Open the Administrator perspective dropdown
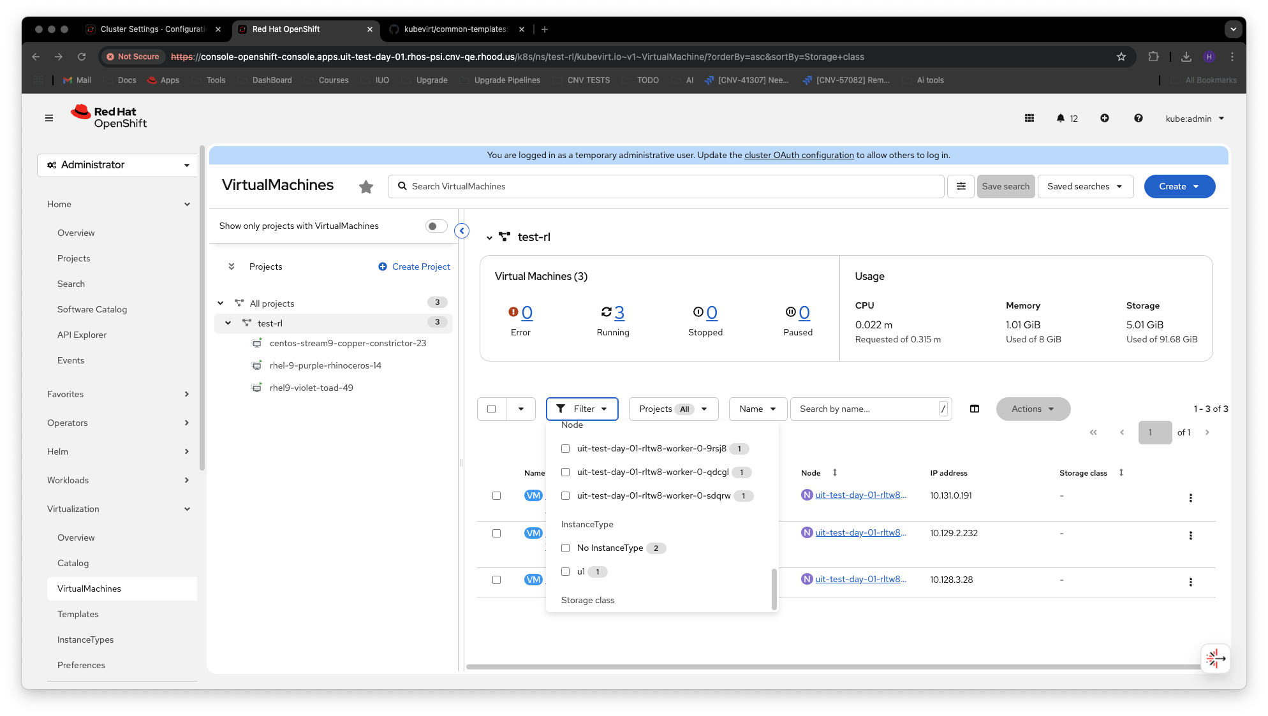1268x716 pixels. coord(117,165)
